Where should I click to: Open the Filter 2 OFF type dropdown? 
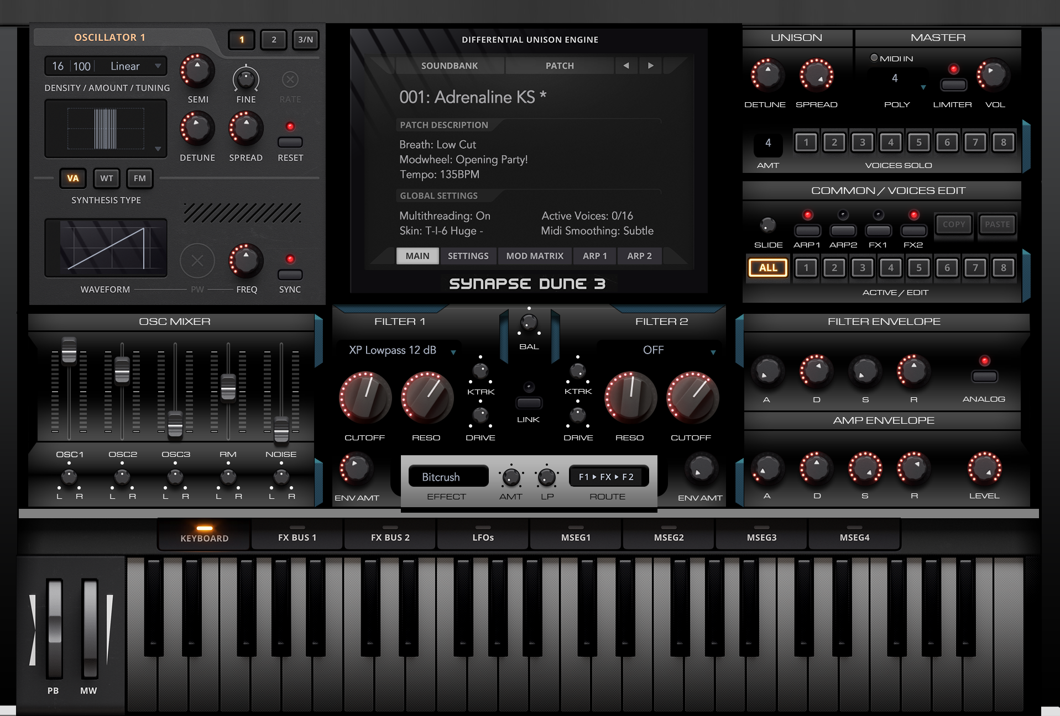659,350
